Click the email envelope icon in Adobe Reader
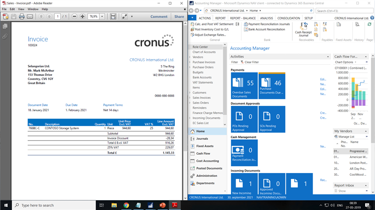 [x=30, y=16]
